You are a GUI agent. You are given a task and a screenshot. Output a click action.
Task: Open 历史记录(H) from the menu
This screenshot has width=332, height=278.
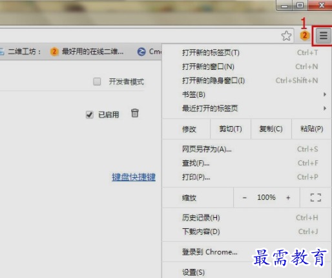click(247, 218)
